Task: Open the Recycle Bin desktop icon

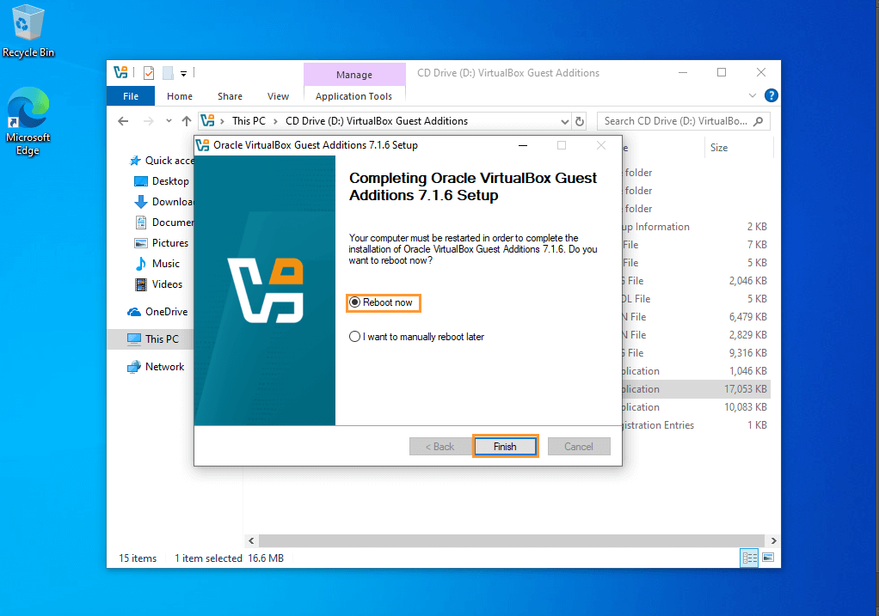Action: coord(28,31)
